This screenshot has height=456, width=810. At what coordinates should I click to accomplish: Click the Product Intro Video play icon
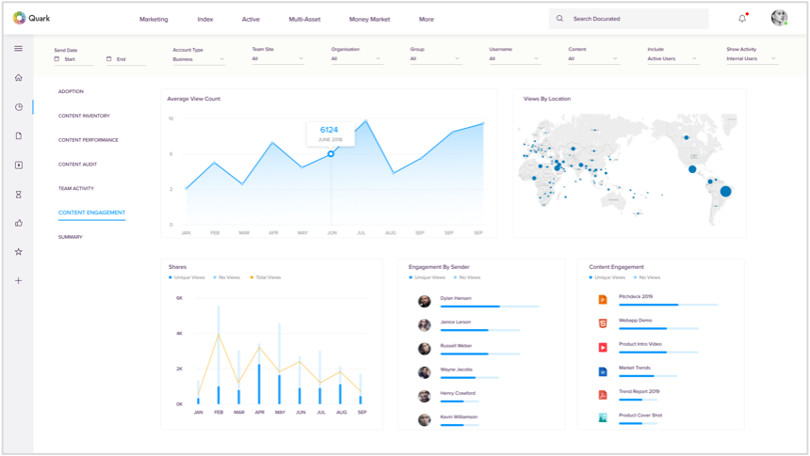coord(603,347)
